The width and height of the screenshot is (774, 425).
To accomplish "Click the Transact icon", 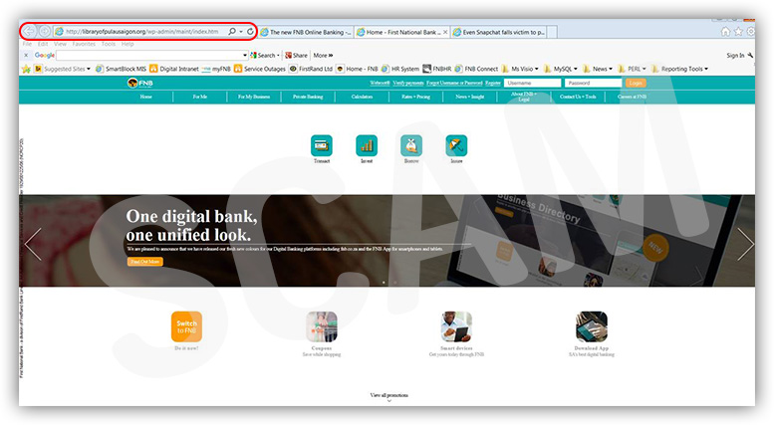I will coord(322,146).
